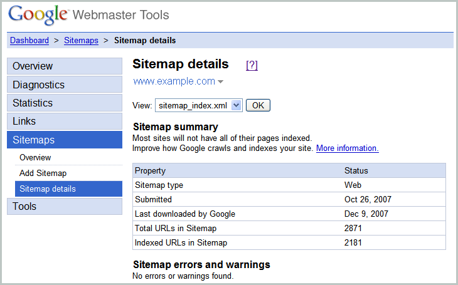Select Sitemap details sub-item
458x285 pixels.
68,189
